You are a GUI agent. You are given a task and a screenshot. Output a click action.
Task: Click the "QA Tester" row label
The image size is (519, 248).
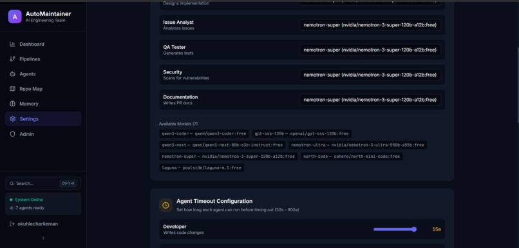tap(175, 47)
